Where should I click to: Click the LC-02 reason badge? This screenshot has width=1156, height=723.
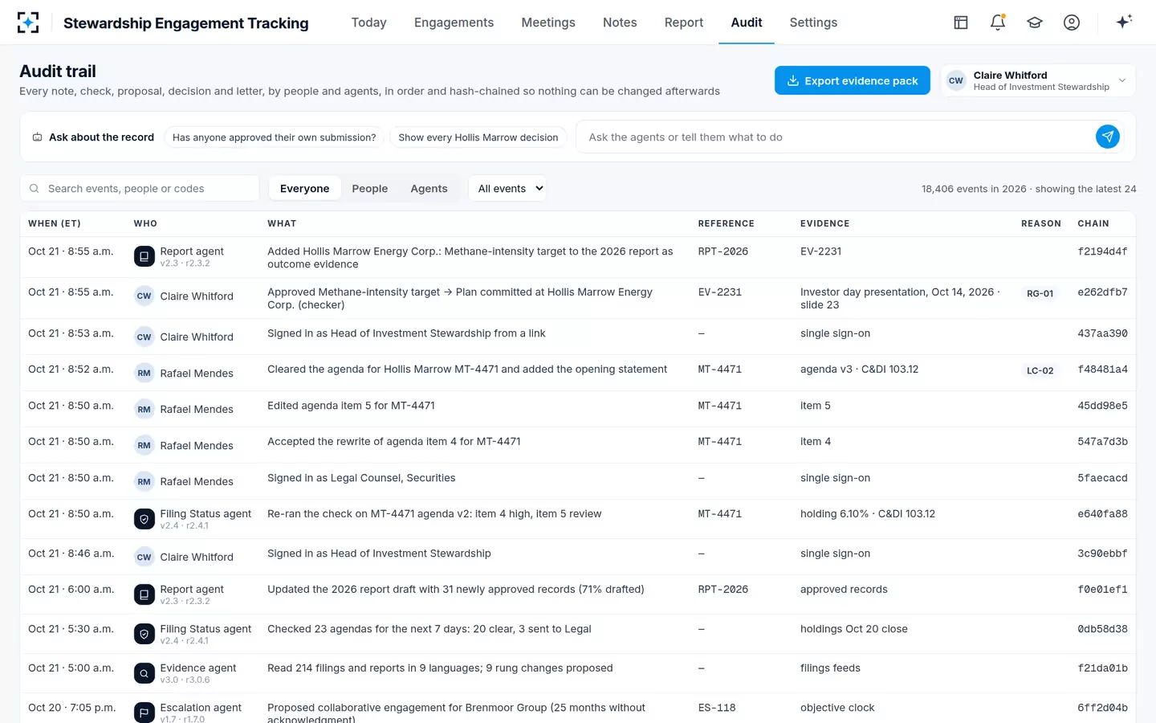[x=1040, y=371]
